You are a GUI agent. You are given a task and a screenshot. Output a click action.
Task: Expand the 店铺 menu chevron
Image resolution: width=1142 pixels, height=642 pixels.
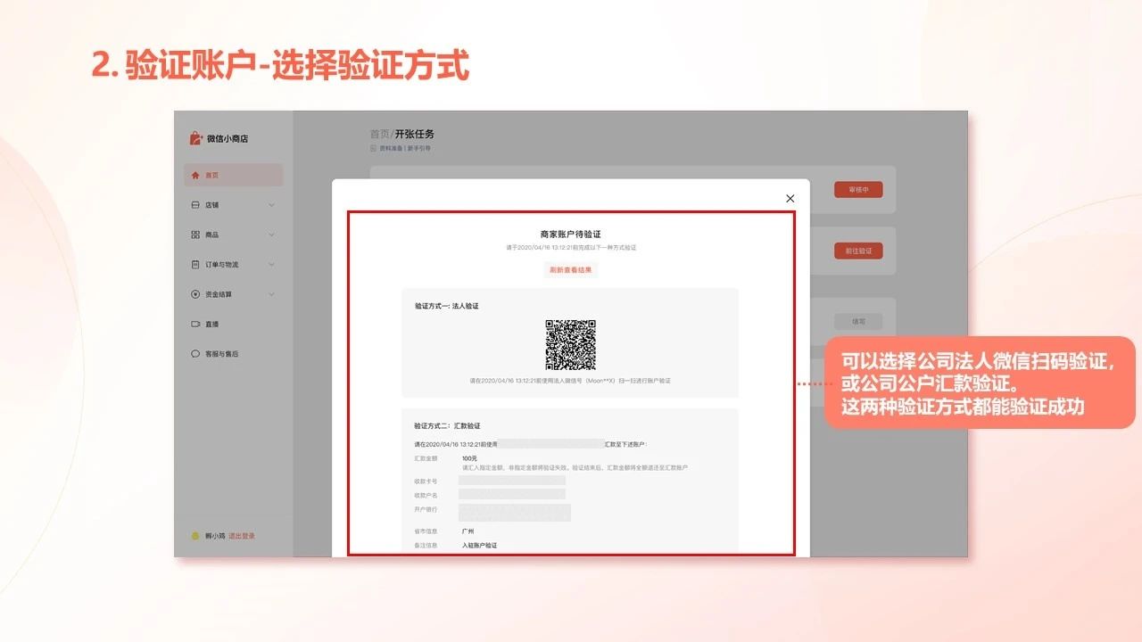point(271,205)
